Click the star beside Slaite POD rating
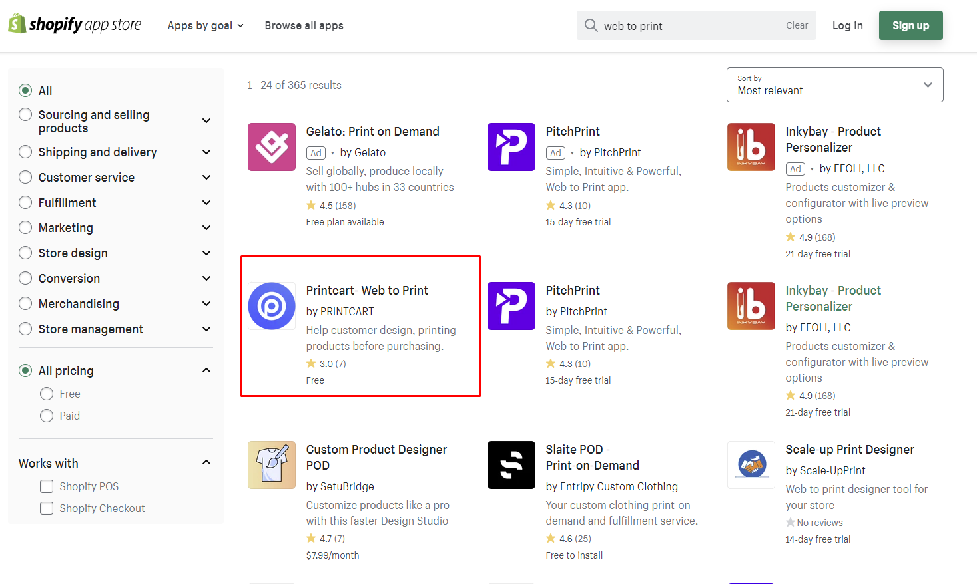Viewport: 977px width, 584px height. [551, 538]
